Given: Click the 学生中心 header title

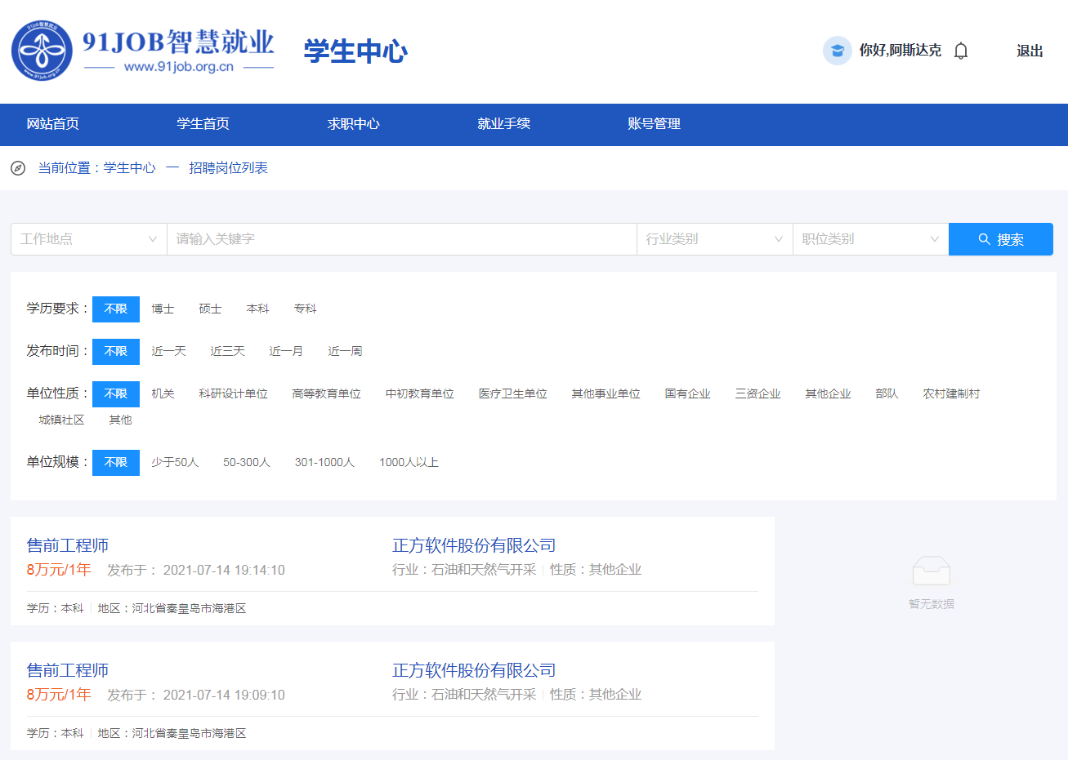Looking at the screenshot, I should tap(355, 51).
